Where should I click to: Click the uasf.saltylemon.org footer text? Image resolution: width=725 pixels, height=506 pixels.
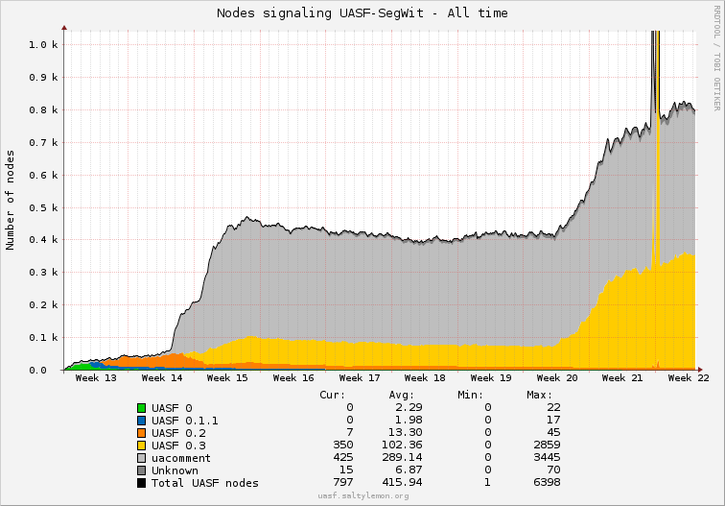[362, 495]
